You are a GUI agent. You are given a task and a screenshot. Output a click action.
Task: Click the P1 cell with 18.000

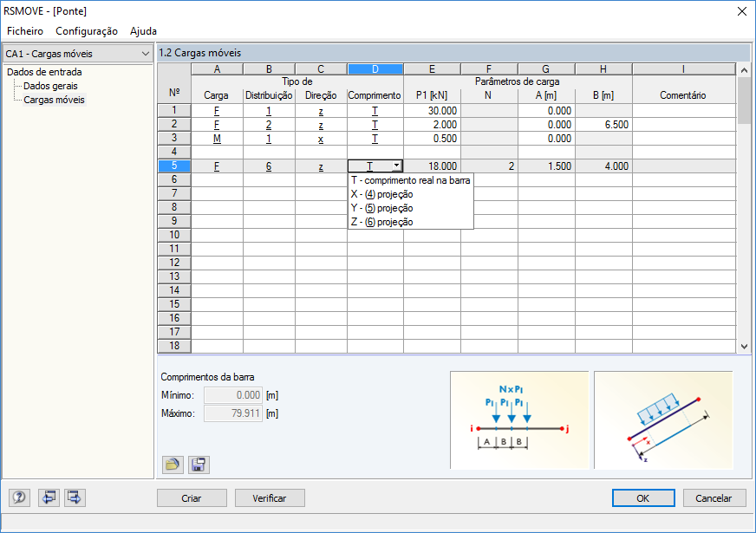432,166
